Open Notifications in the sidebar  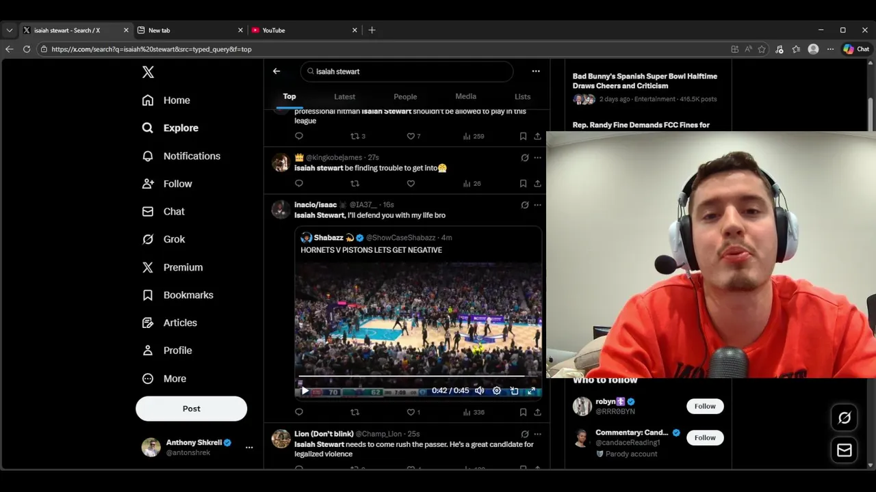point(181,156)
